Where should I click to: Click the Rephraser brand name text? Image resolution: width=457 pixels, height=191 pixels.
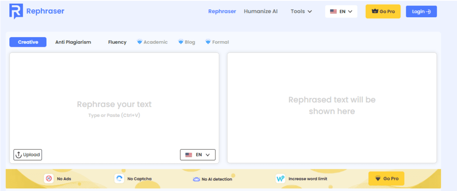45,11
